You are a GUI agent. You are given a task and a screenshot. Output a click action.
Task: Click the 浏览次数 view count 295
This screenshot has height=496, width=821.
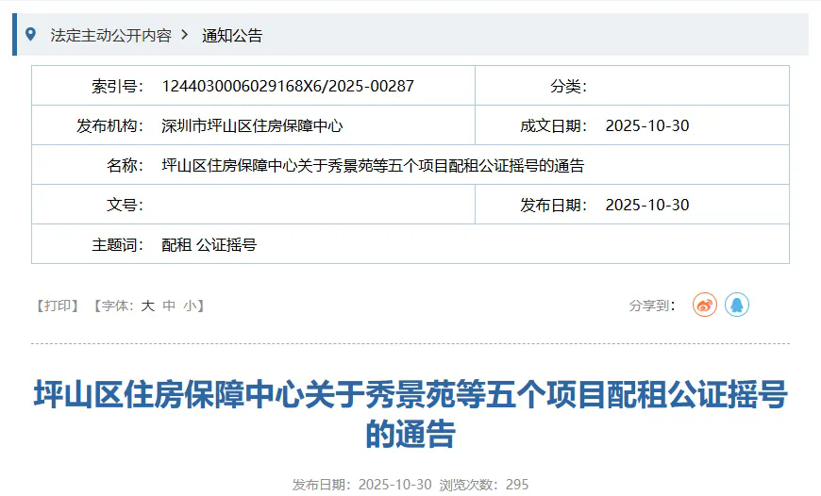click(517, 485)
